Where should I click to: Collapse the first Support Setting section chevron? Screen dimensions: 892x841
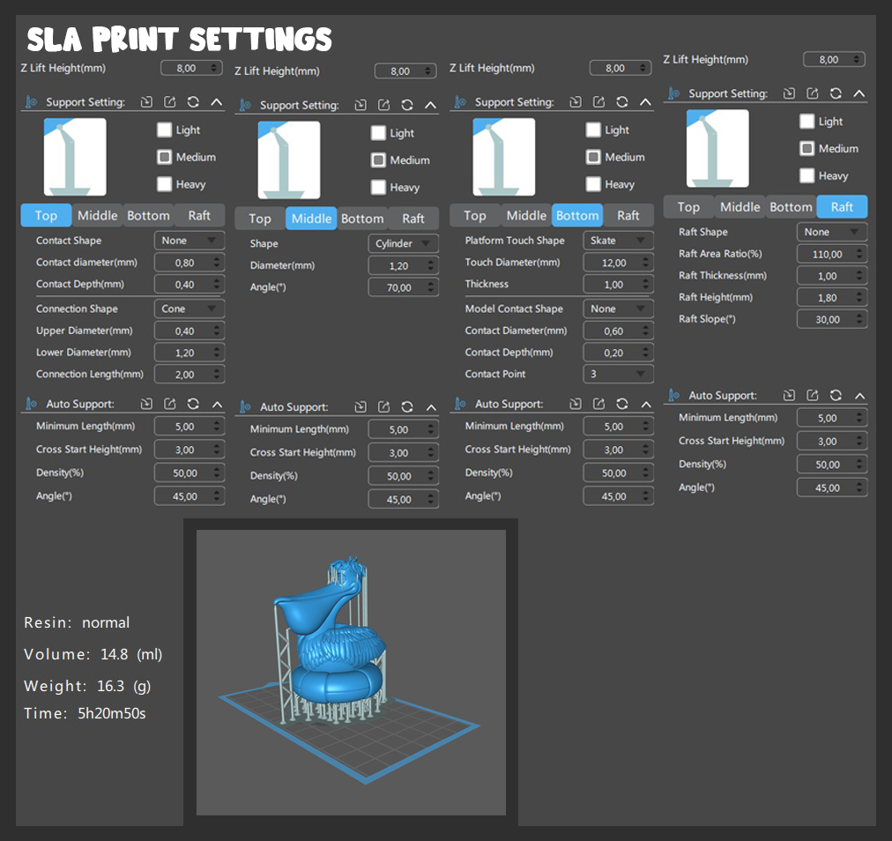point(217,102)
